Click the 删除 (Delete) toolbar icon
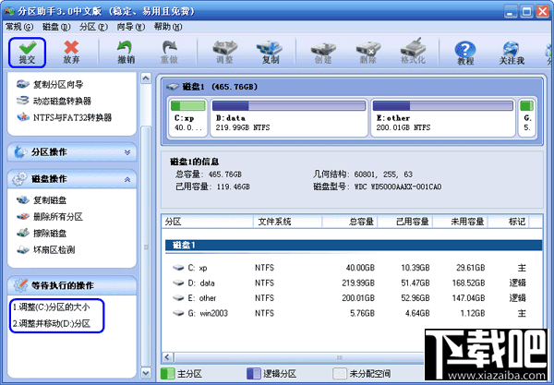This screenshot has height=385, width=554. coord(367,48)
